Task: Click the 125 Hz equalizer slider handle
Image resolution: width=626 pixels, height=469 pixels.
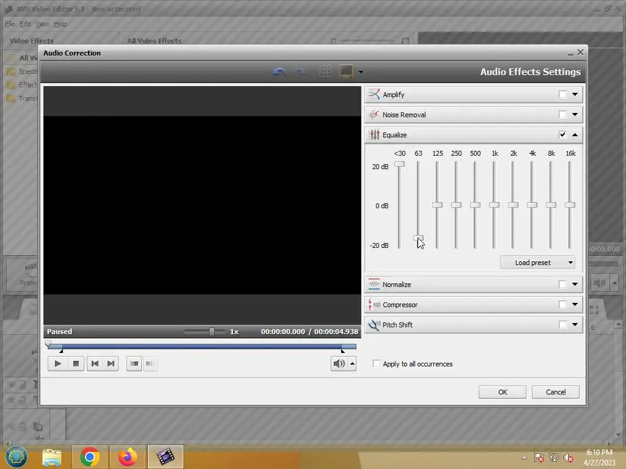Action: coord(437,205)
